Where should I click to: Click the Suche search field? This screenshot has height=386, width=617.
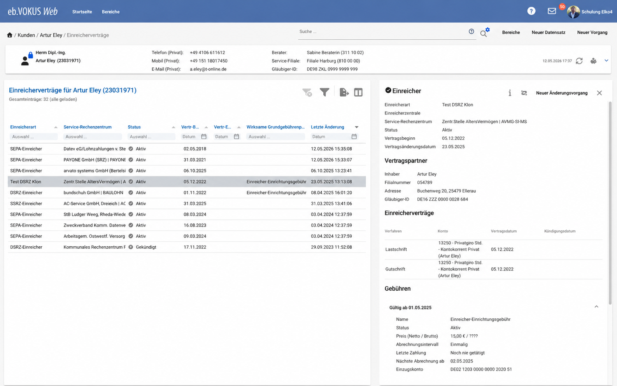coord(383,32)
